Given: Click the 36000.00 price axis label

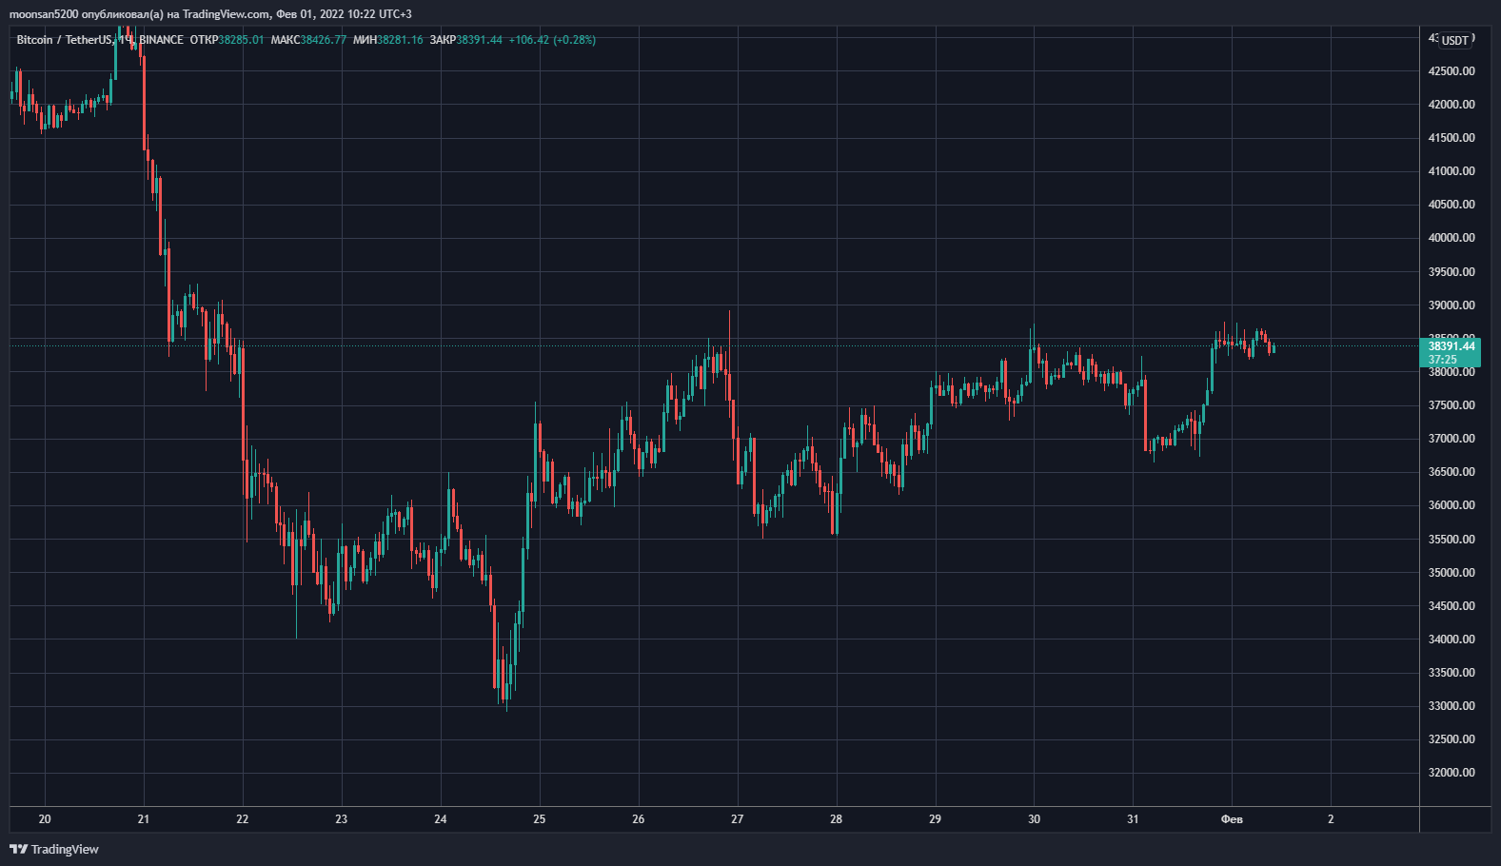Looking at the screenshot, I should pyautogui.click(x=1452, y=505).
